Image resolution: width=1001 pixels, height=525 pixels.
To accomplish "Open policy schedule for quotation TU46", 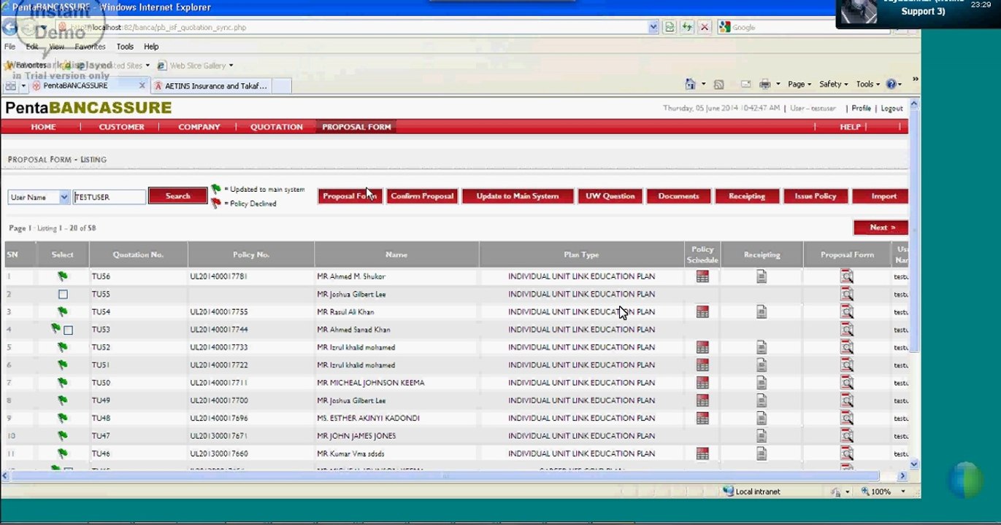I will tap(702, 454).
